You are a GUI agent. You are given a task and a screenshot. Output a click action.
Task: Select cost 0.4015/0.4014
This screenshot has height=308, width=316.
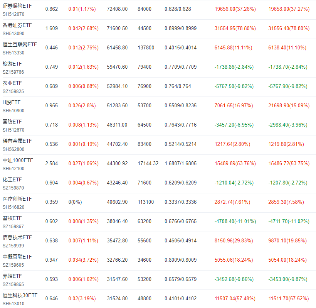[x=181, y=47]
